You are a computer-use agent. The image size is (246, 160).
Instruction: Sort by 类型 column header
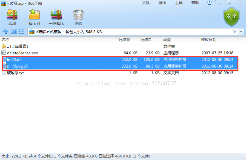coord(167,40)
